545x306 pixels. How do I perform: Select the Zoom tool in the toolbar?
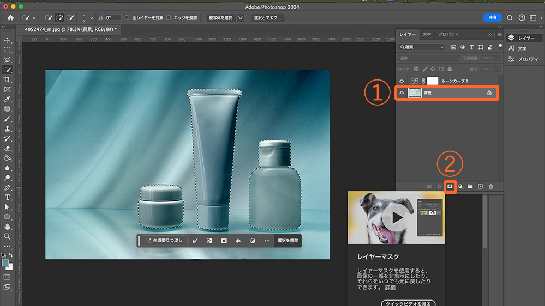tap(7, 236)
